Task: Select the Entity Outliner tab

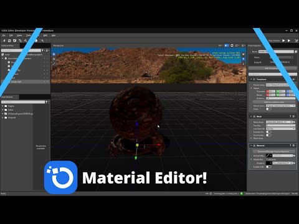Action: pyautogui.click(x=10, y=45)
